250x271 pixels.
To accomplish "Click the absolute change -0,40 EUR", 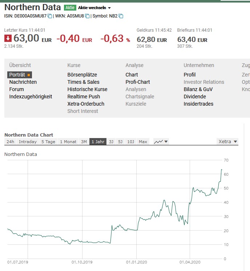I will point(74,39).
